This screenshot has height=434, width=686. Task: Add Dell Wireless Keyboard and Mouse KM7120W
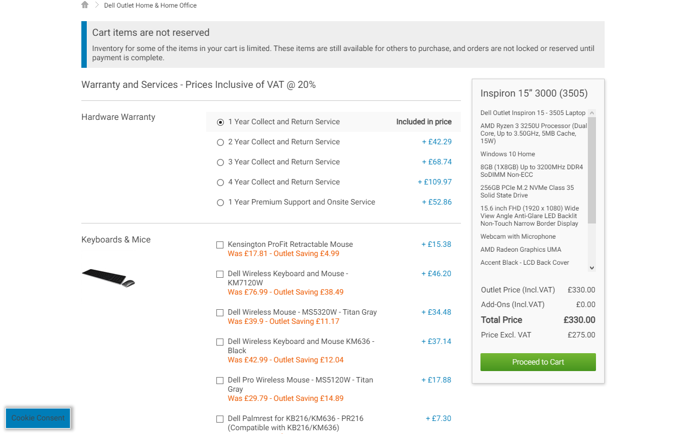(x=220, y=274)
